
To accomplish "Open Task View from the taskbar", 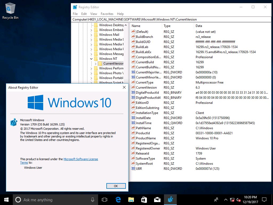I will (x=104, y=200).
